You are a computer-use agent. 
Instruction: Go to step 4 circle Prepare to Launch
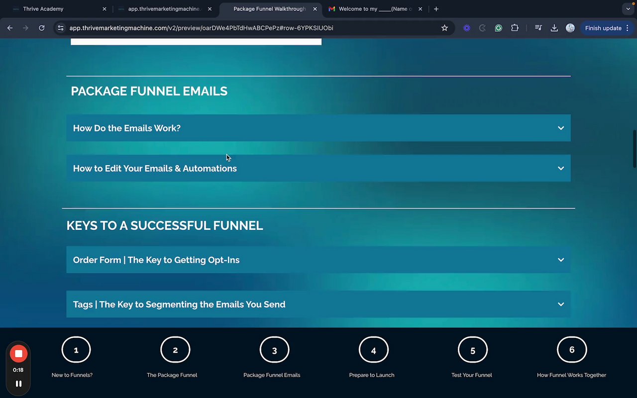[373, 350]
